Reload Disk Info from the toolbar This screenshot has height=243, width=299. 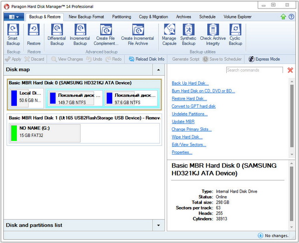click(147, 59)
